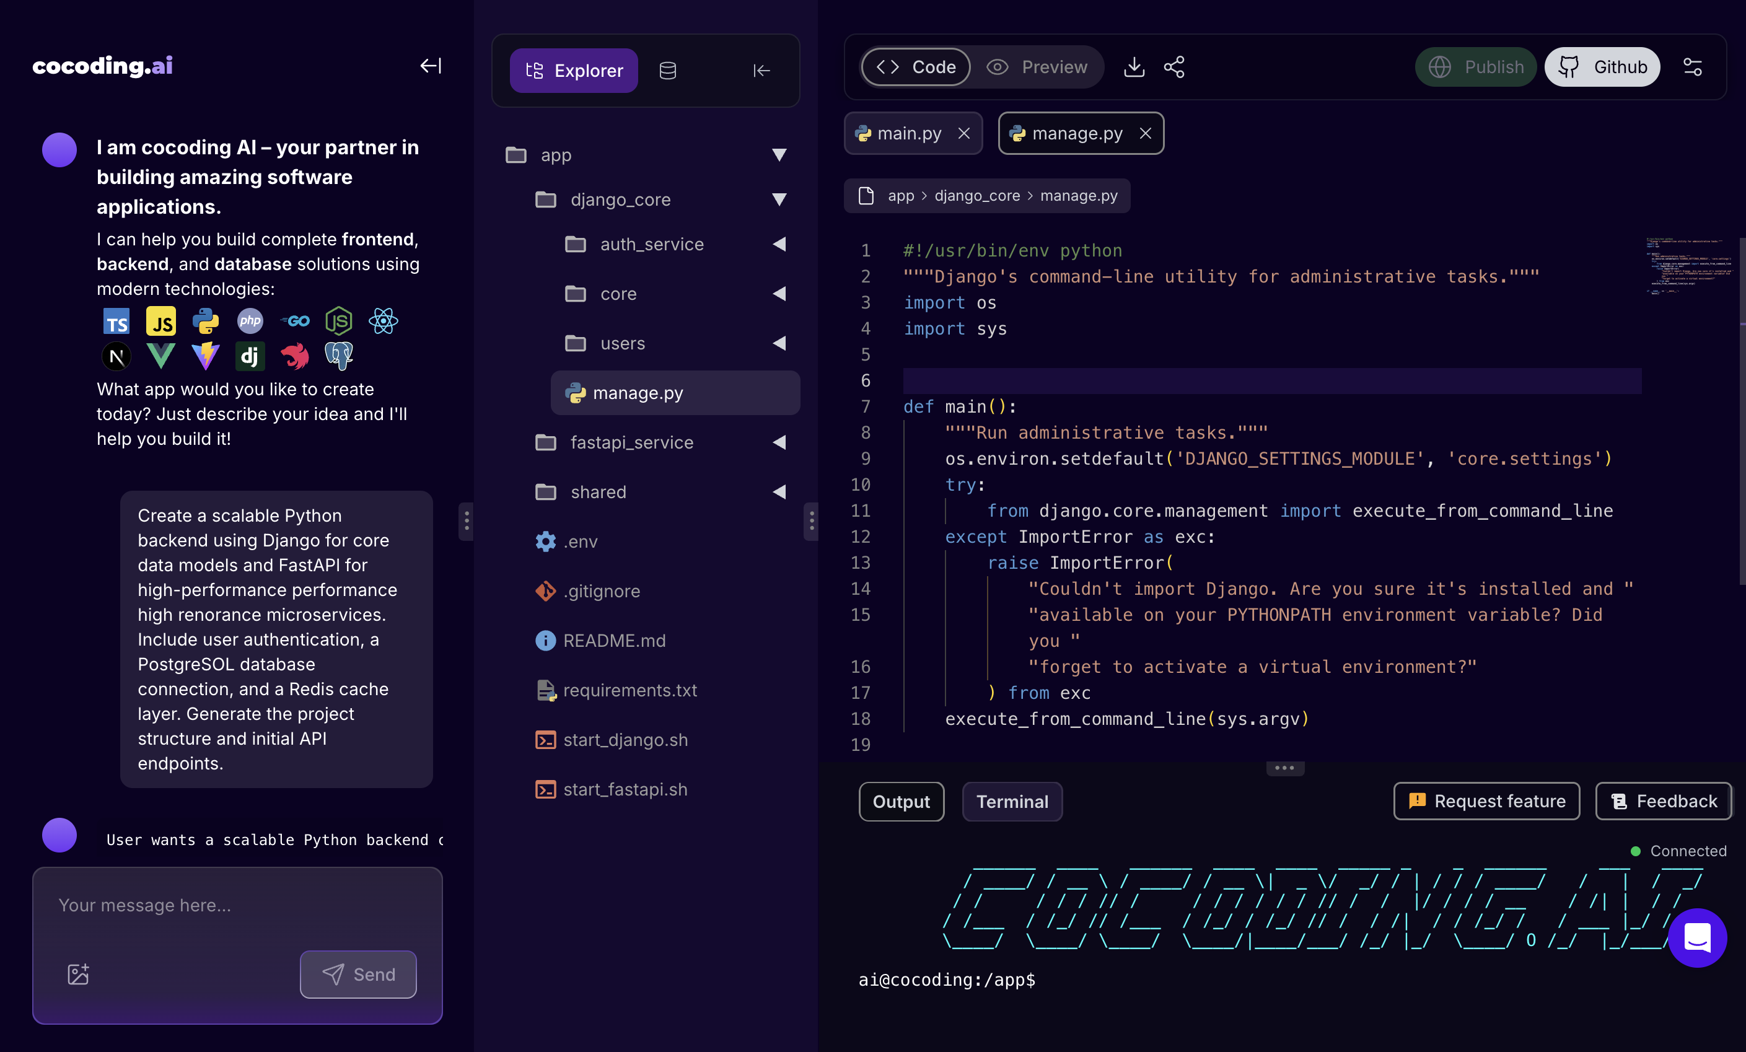This screenshot has height=1052, width=1746.
Task: Click the download project icon
Action: coord(1134,68)
